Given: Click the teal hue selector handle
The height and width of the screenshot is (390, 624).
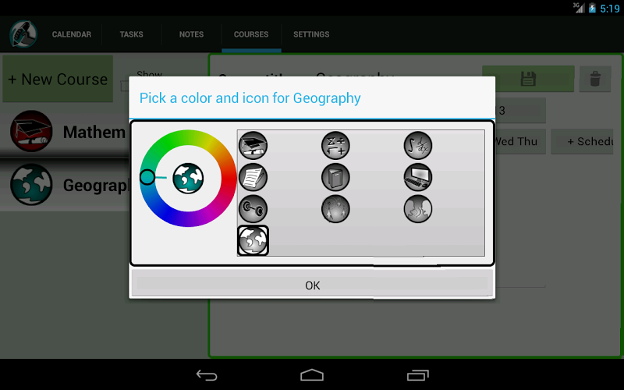Looking at the screenshot, I should [x=147, y=177].
